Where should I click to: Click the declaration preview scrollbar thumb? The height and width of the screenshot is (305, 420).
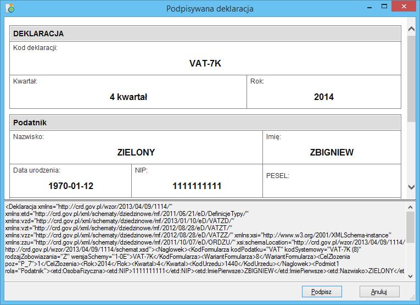pyautogui.click(x=411, y=79)
